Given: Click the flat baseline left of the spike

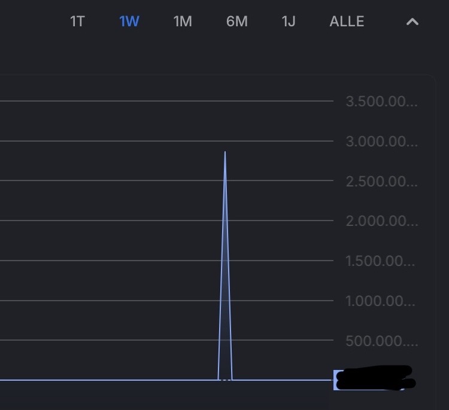Looking at the screenshot, I should click(109, 380).
